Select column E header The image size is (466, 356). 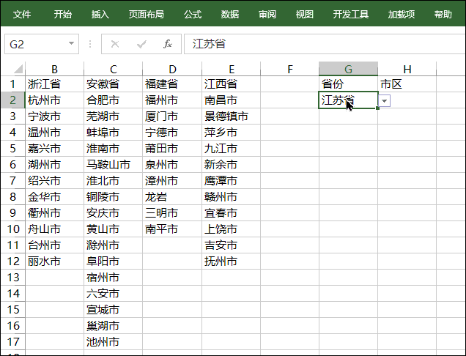point(232,69)
